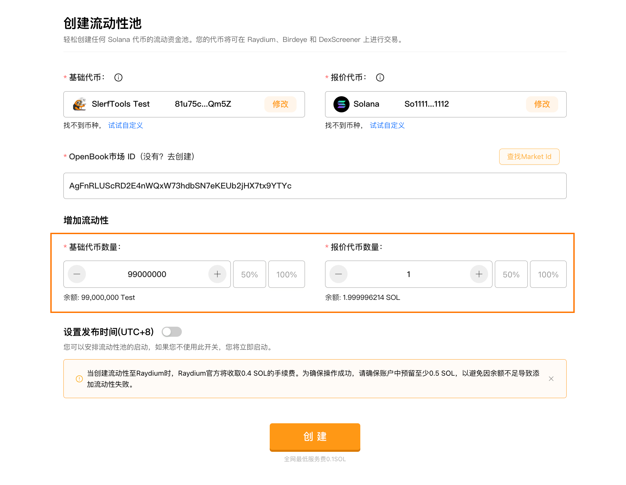
Task: Open 试试自定义 link under base token
Action: (125, 125)
